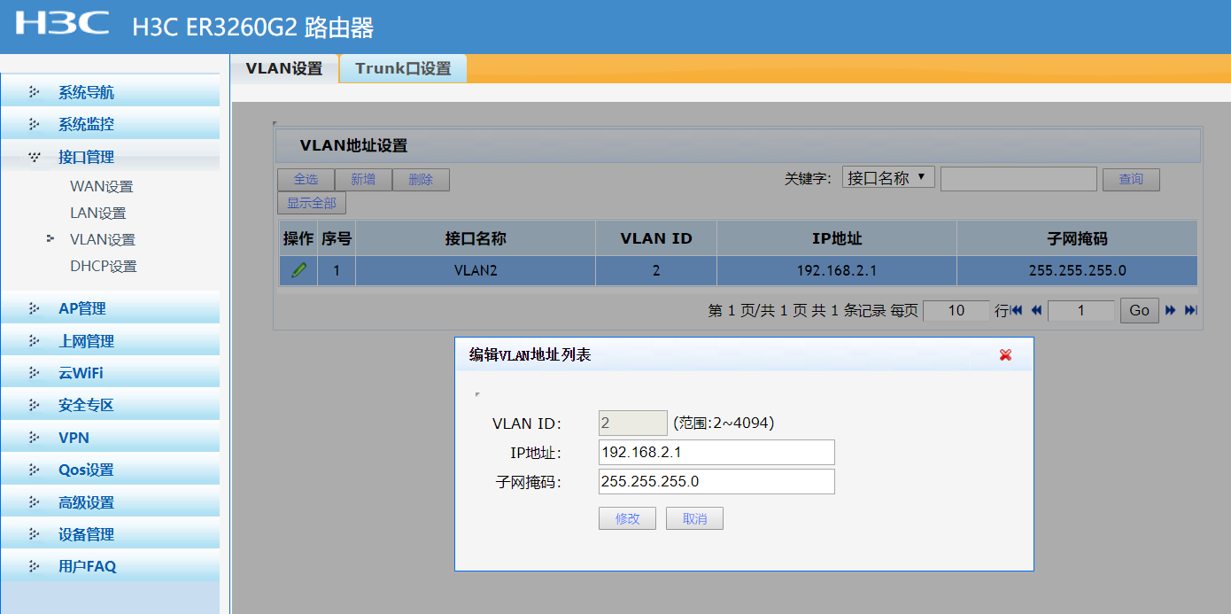The height and width of the screenshot is (614, 1231).
Task: Click the page number field showing 1
Action: point(1080,310)
